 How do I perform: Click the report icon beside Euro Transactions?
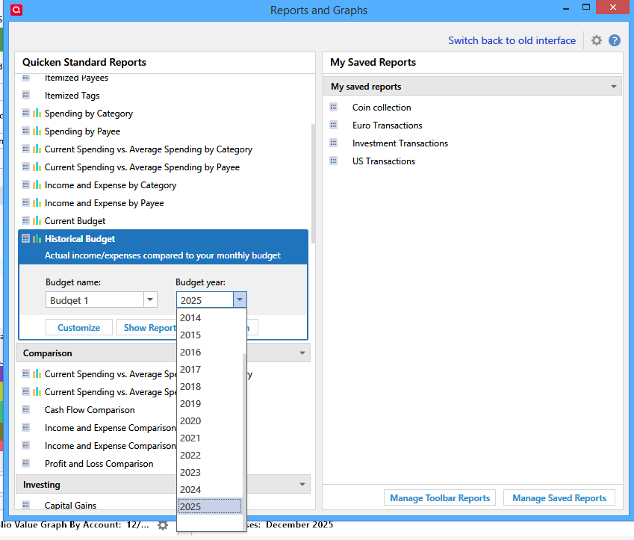(x=334, y=125)
